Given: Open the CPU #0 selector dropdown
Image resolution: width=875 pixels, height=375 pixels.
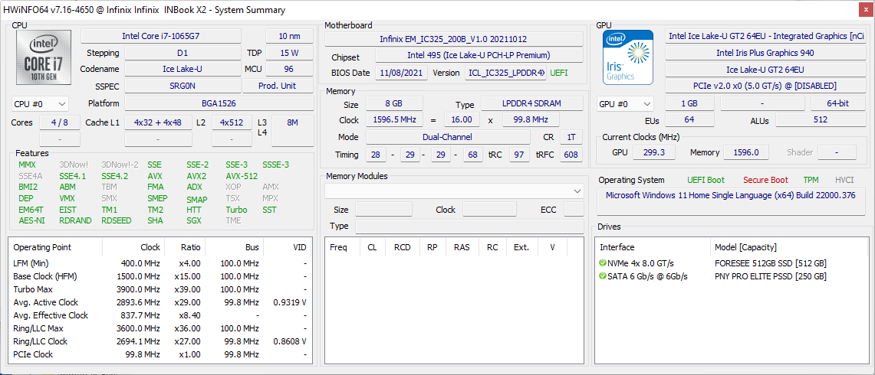Looking at the screenshot, I should click(x=40, y=103).
